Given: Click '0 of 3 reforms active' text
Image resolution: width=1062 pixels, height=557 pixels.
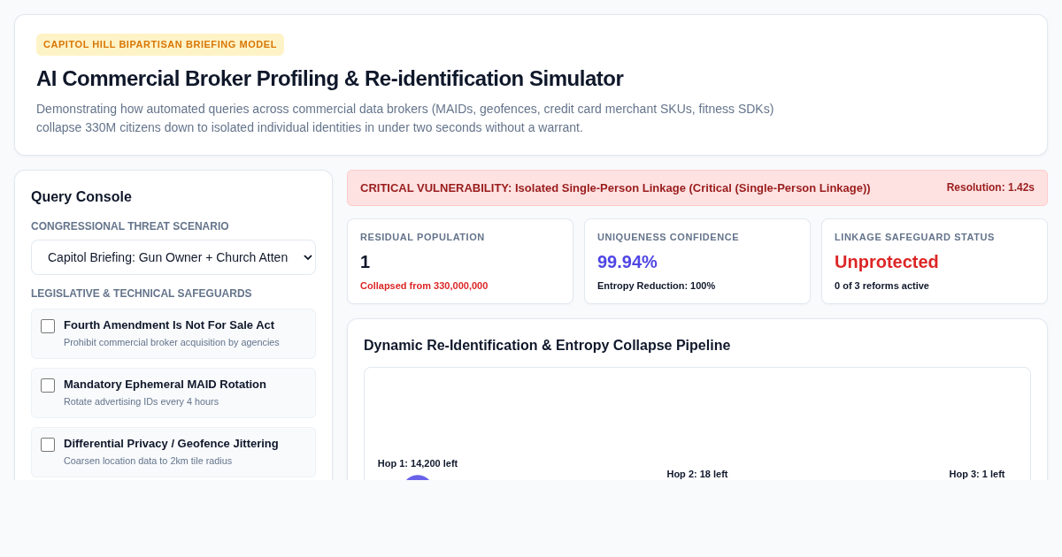Looking at the screenshot, I should 881,286.
